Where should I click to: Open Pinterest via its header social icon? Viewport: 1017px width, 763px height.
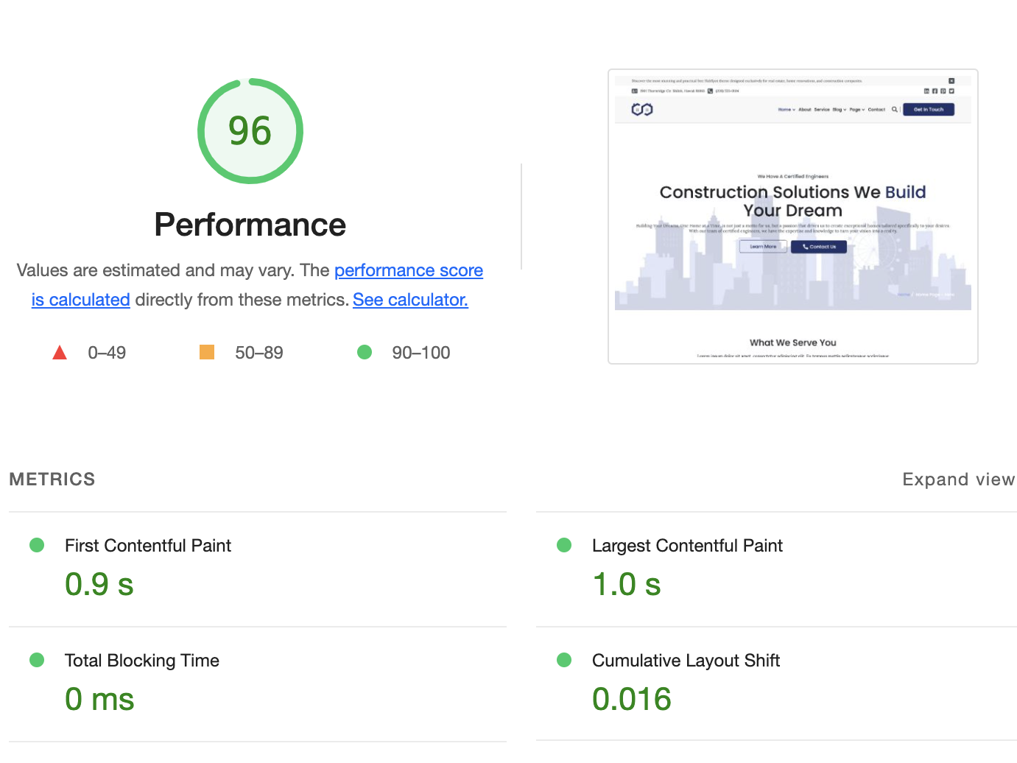(x=943, y=90)
